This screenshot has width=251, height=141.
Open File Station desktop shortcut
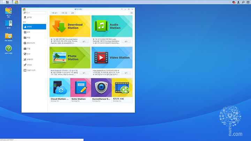[8, 37]
